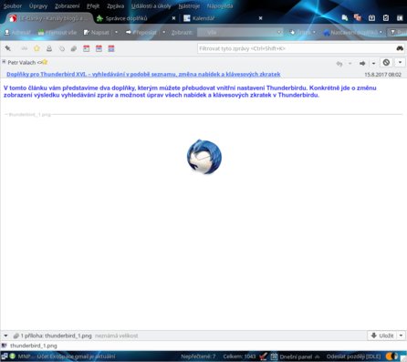The width and height of the screenshot is (407, 362).
Task: Click the Uložit attachment button
Action: click(382, 336)
